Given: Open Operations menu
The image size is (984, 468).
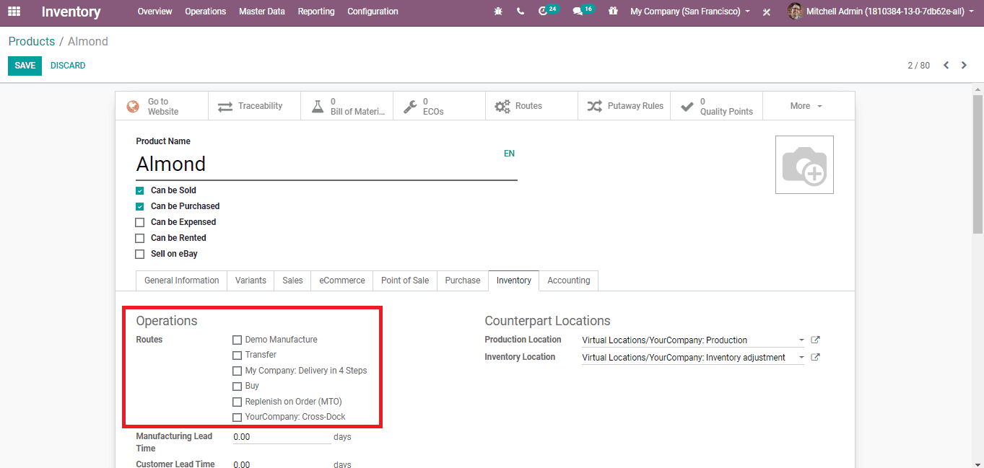Looking at the screenshot, I should point(205,12).
